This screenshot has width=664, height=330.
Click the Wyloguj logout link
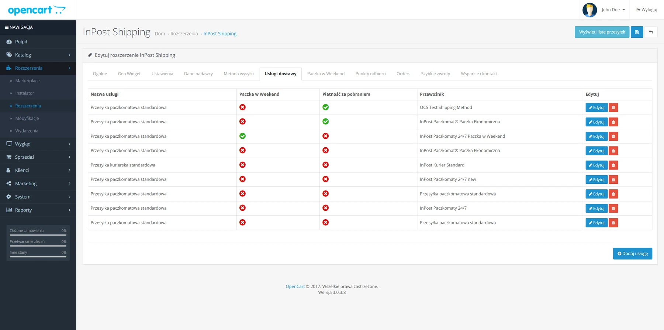point(647,10)
